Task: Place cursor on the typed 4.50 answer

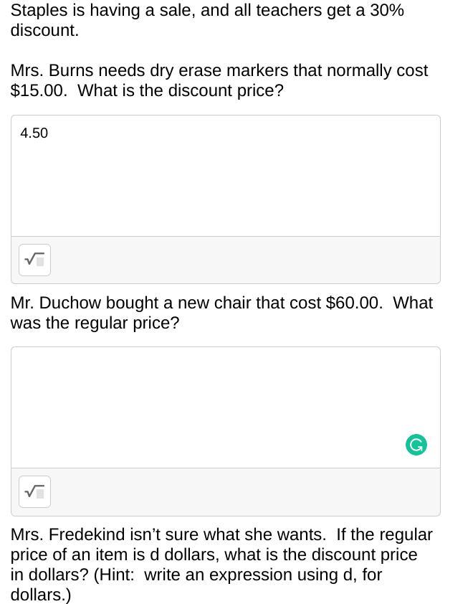Action: coord(34,133)
